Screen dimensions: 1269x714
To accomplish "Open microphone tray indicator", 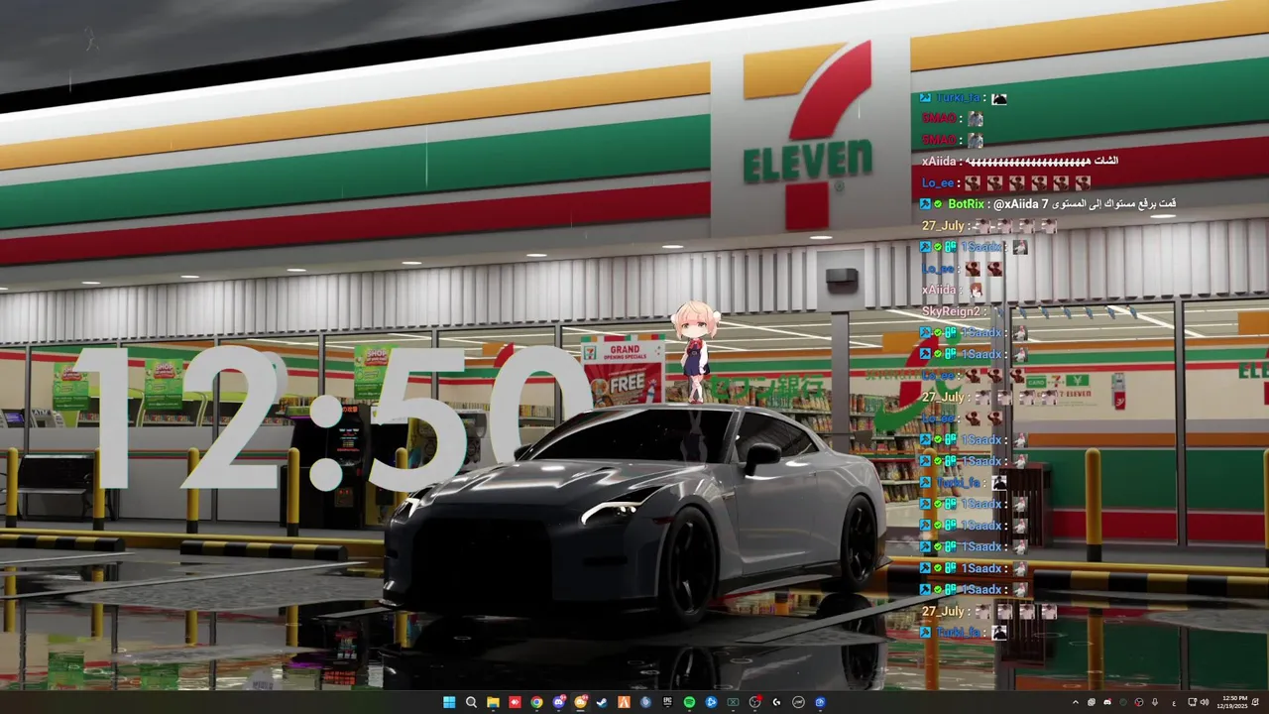I will [x=1155, y=702].
